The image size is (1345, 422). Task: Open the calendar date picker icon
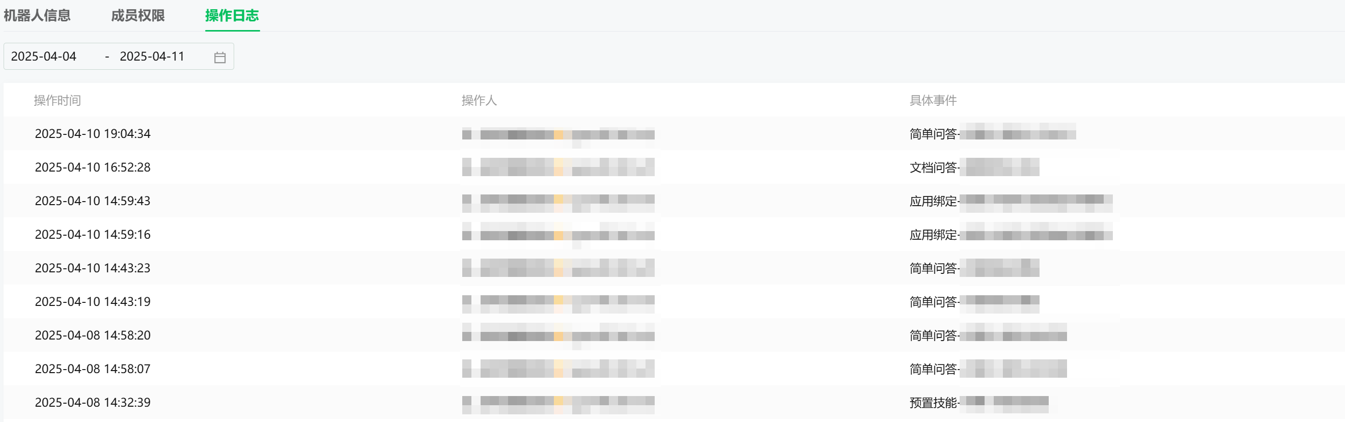coord(220,57)
